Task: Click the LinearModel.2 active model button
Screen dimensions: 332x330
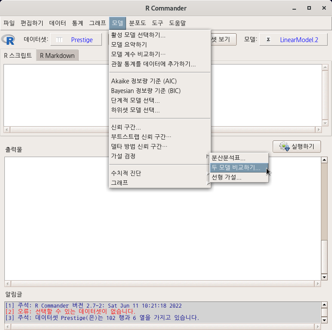Action: pyautogui.click(x=293, y=39)
